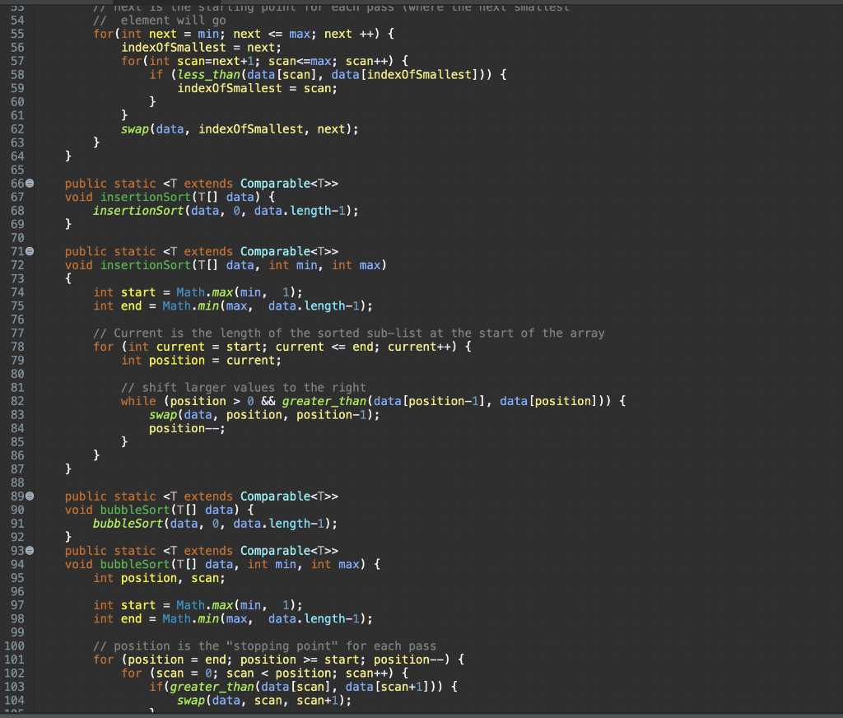Click the greater_than call in the while loop
Image resolution: width=843 pixels, height=718 pixels.
(x=324, y=401)
